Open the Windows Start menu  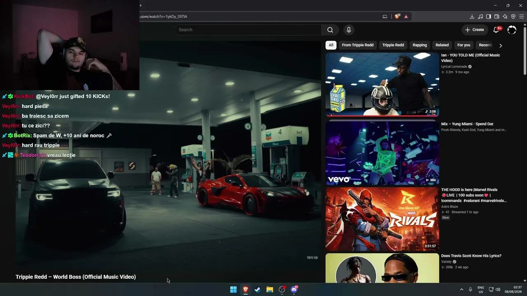233,289
